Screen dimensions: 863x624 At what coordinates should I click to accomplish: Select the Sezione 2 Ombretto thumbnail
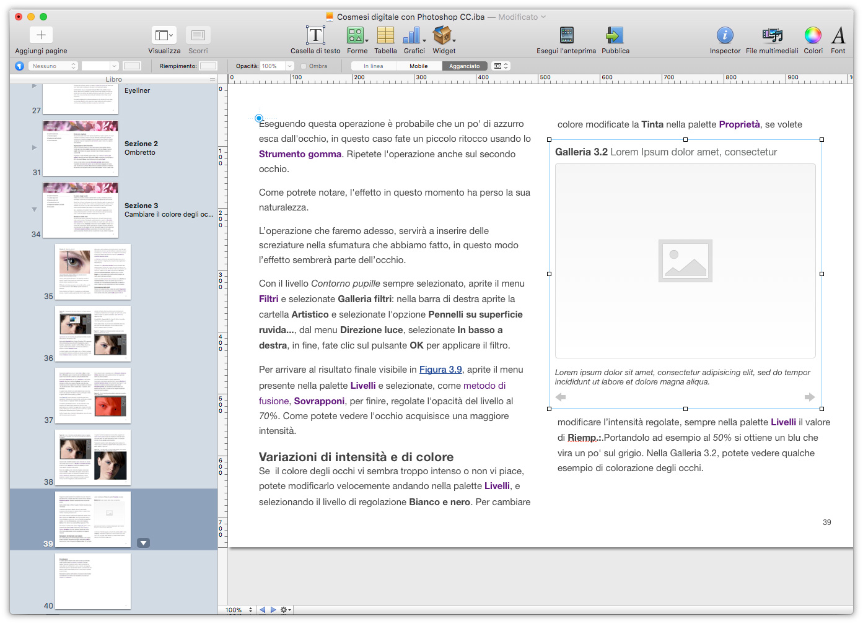[x=81, y=149]
